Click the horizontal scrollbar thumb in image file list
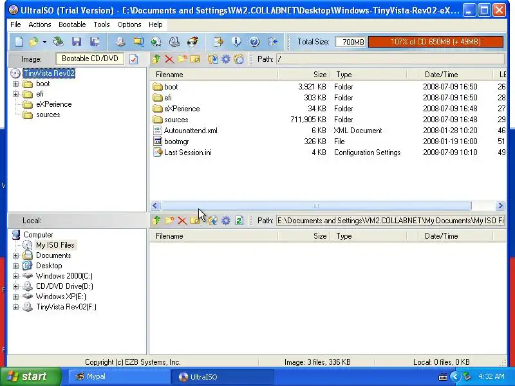The image size is (515, 386). coord(316,206)
